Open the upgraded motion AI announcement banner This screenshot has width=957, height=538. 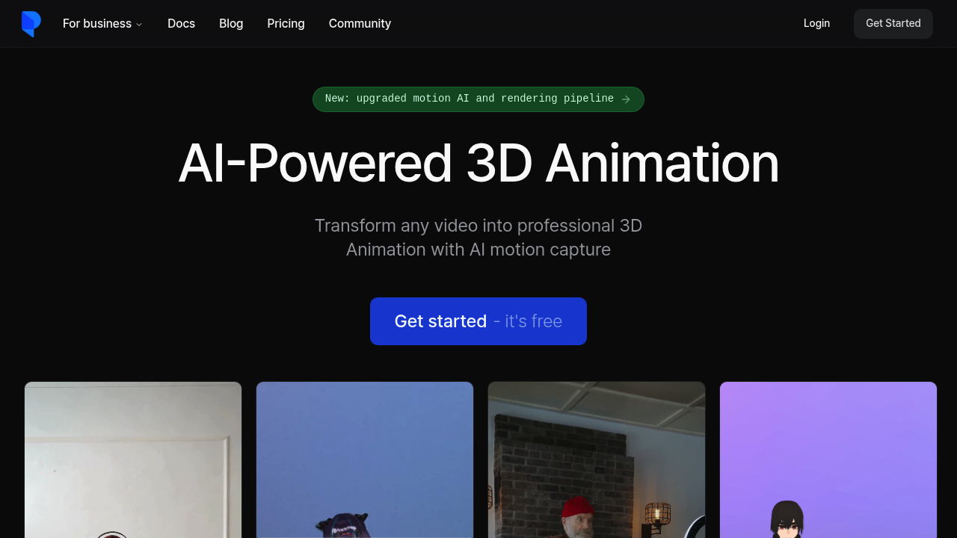coord(478,99)
